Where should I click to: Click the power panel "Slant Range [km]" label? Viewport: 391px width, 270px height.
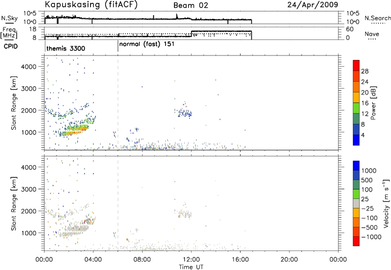click(14, 103)
